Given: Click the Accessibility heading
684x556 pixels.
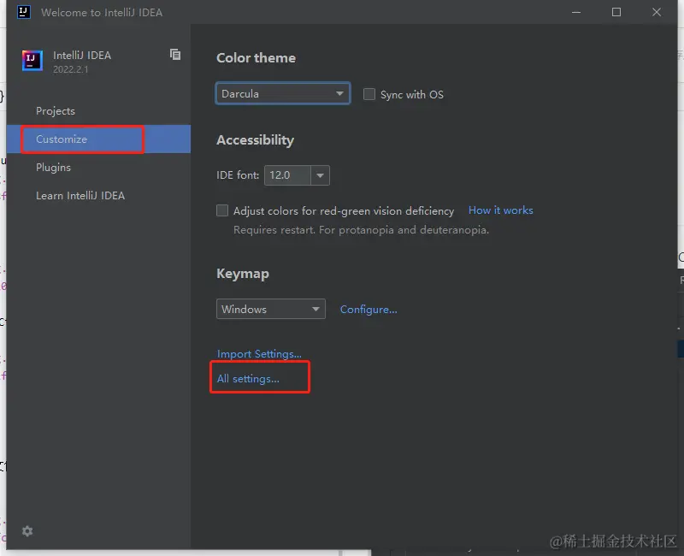Looking at the screenshot, I should (x=255, y=140).
